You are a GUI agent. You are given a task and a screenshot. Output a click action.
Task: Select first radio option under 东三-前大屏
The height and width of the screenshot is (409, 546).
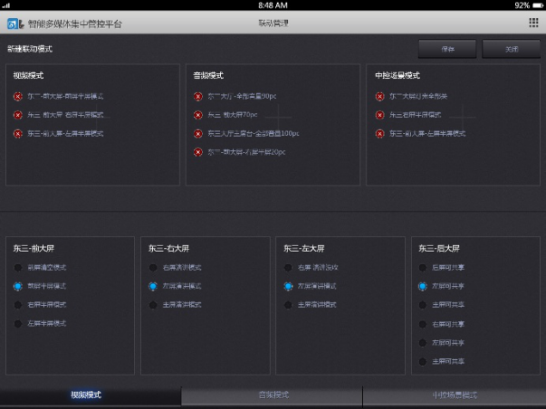[17, 267]
